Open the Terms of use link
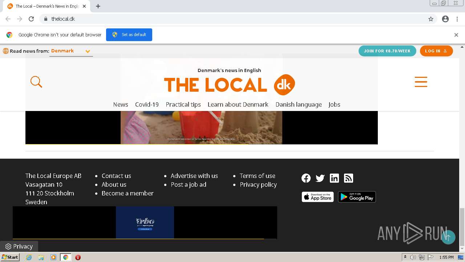465x262 pixels. point(258,176)
